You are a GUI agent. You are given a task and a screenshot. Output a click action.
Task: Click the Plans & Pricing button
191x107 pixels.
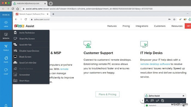pos(108,94)
